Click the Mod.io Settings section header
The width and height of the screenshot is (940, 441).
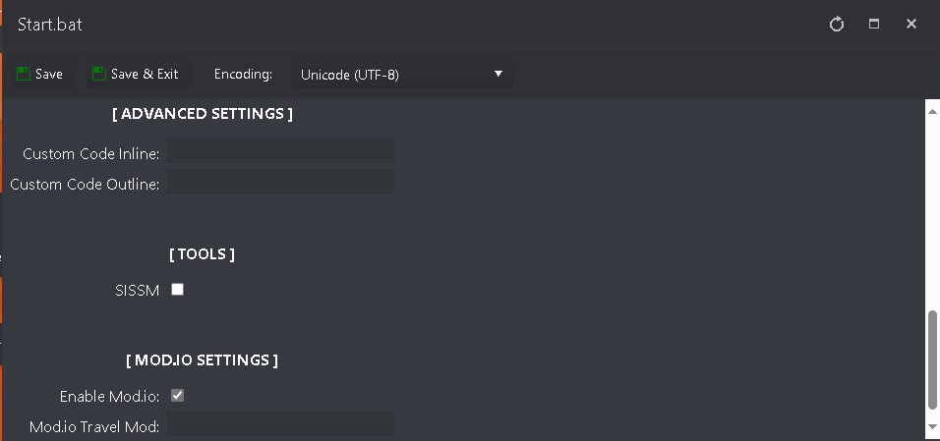[202, 360]
